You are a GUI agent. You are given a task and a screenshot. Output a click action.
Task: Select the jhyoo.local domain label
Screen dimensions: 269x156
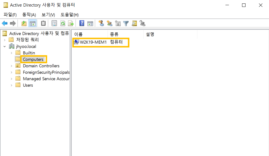(26, 46)
